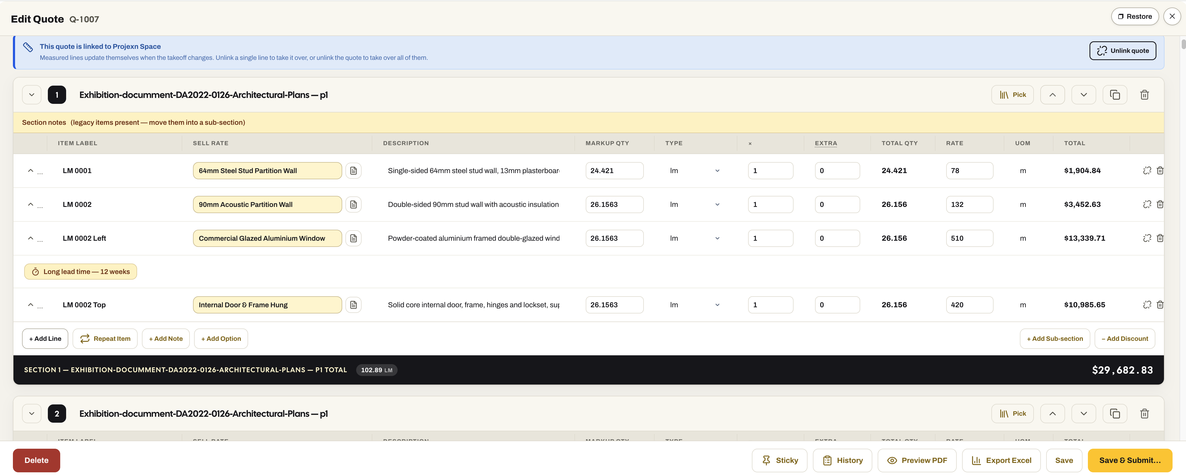Click the EXTRA column header
Image resolution: width=1186 pixels, height=475 pixels.
pos(826,143)
